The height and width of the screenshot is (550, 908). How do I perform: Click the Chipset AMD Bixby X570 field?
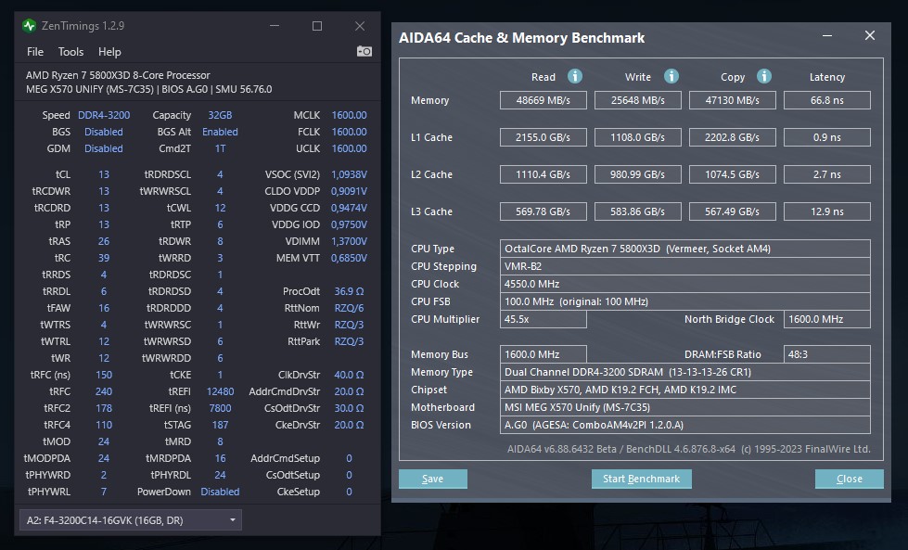[x=685, y=390]
